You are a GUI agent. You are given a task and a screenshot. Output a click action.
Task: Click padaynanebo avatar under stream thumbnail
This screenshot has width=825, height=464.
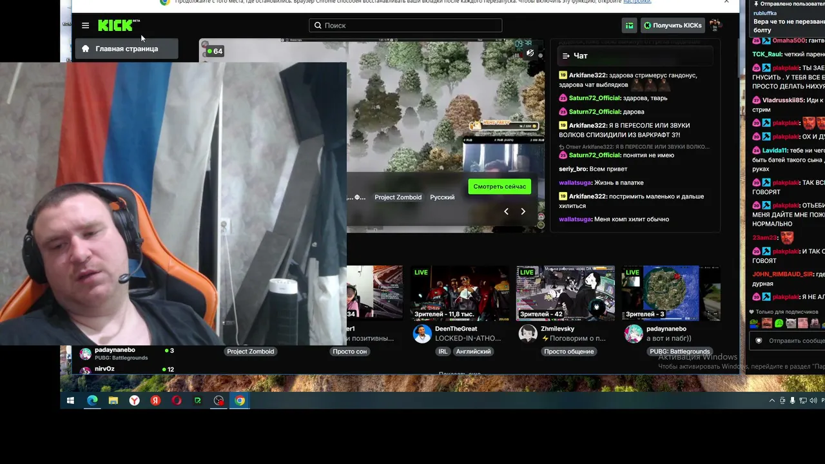634,334
